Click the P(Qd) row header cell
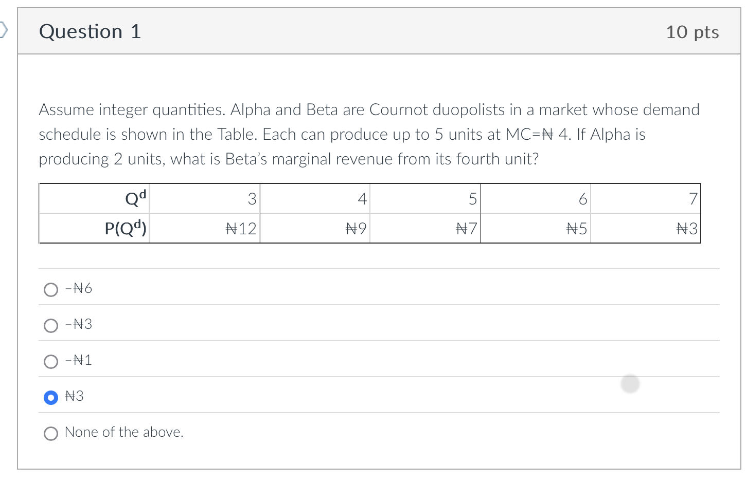The height and width of the screenshot is (483, 746). pos(126,228)
